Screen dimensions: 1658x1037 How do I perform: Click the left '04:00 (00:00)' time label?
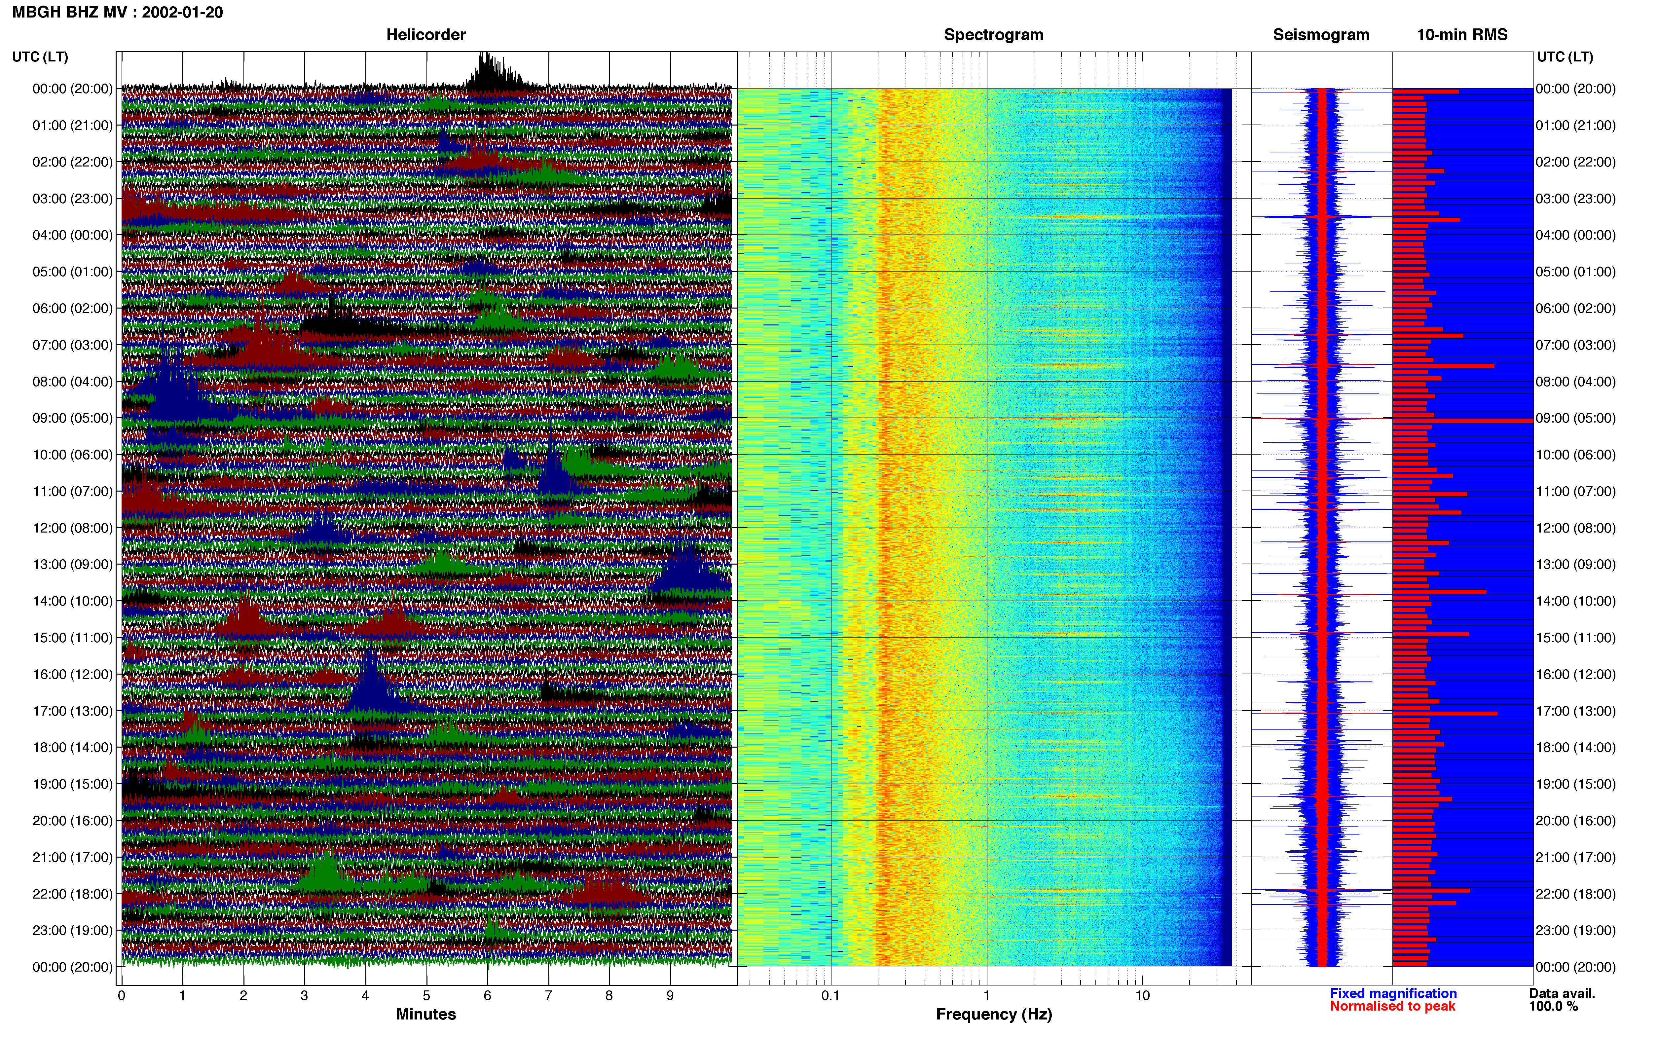click(x=73, y=235)
